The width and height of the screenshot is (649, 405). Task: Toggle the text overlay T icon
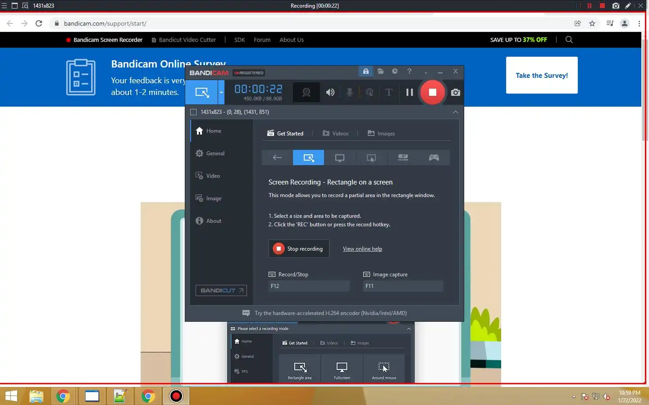388,92
